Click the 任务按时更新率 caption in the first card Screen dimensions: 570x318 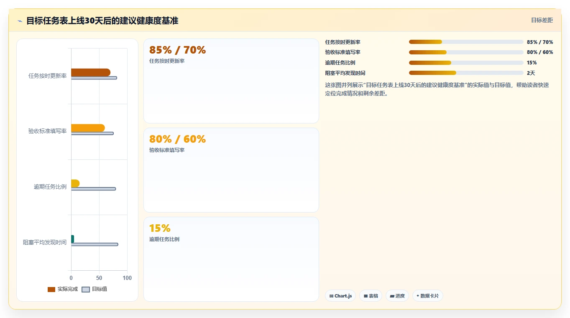click(167, 61)
